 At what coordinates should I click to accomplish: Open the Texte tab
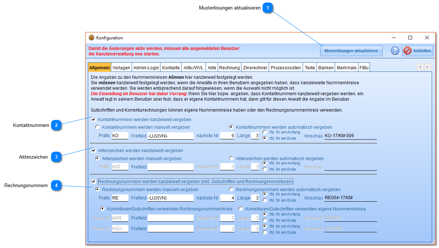tap(310, 67)
